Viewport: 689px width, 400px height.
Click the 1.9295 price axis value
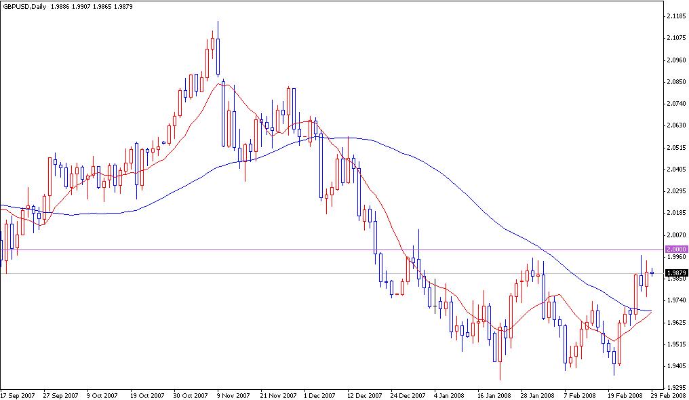[676, 388]
